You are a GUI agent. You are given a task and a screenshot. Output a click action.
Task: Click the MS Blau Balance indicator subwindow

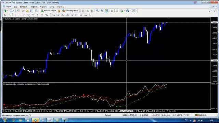(x=106, y=96)
